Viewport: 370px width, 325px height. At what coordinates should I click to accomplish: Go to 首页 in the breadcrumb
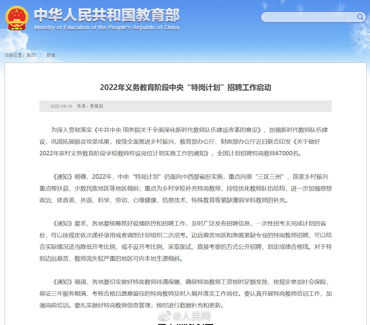pyautogui.click(x=31, y=55)
